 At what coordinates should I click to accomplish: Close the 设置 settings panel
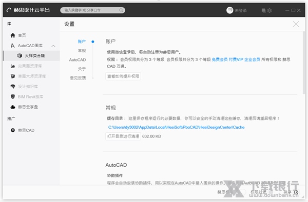tap(296, 24)
